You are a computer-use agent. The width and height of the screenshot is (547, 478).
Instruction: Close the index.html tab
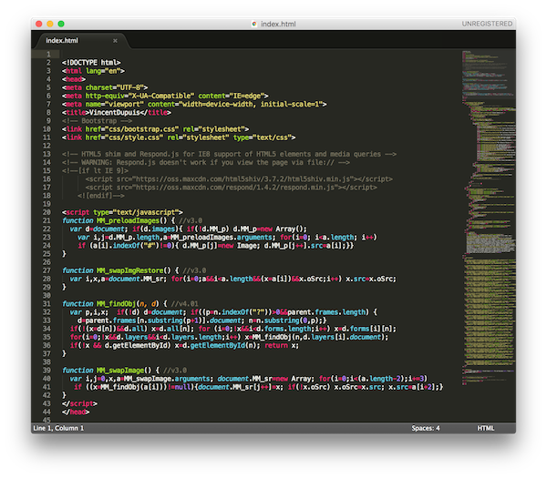point(115,41)
